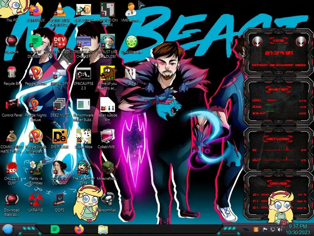This screenshot has height=236, width=314.
Task: Open the FURRY FUX Firefox desktop shortcut
Action: [36, 10]
